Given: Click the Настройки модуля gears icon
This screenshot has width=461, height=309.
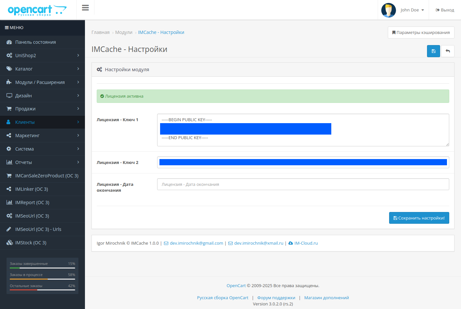Looking at the screenshot, I should [99, 70].
